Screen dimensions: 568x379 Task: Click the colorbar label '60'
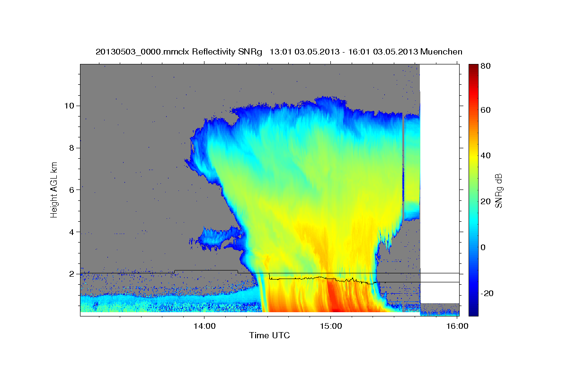[486, 110]
